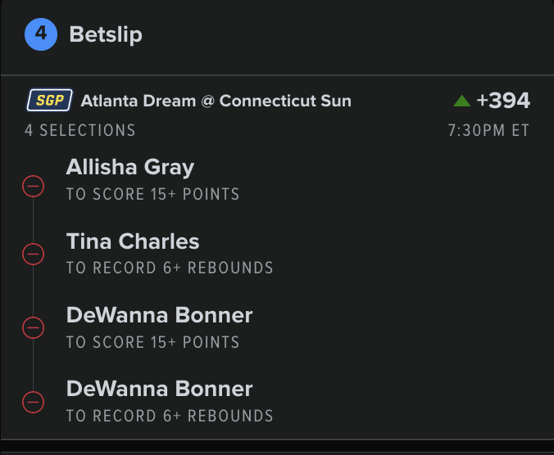Select first DeWanna Bonner entry name
This screenshot has width=554, height=455.
[x=160, y=315]
